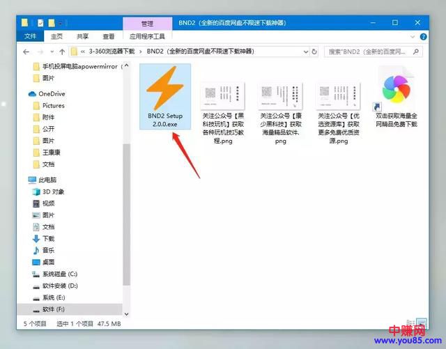This screenshot has height=349, width=446.
Task: Switch to the 共享 ribbon tab
Action: 82,36
